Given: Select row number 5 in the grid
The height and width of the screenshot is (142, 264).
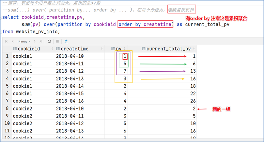Looking at the screenshot, I should coord(7,86).
